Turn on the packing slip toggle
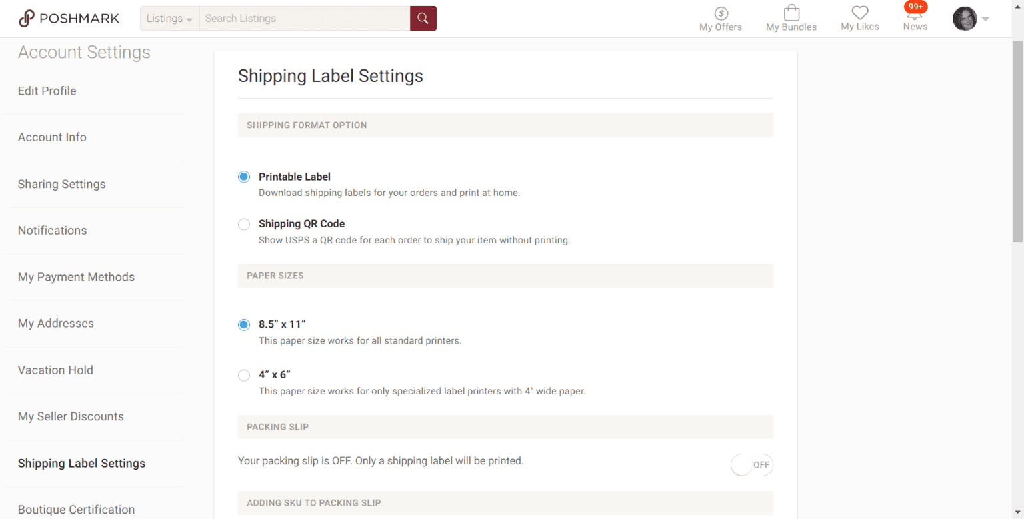1024x519 pixels. (x=752, y=464)
